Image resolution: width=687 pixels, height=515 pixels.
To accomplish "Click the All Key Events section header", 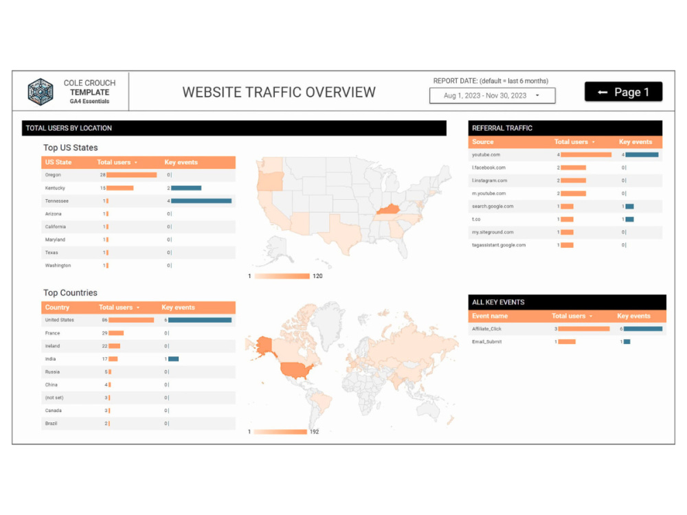I will coord(567,302).
